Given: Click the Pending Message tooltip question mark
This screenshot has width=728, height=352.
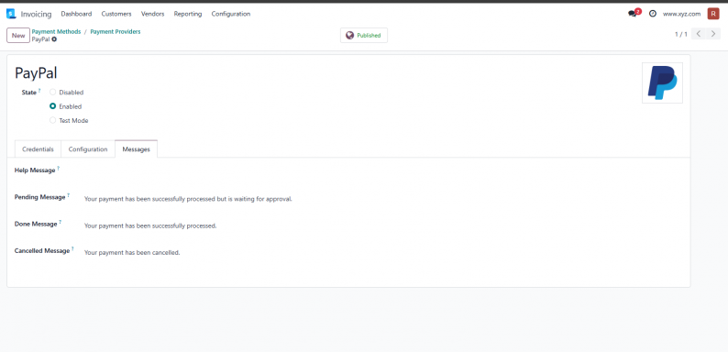Looking at the screenshot, I should (x=69, y=195).
